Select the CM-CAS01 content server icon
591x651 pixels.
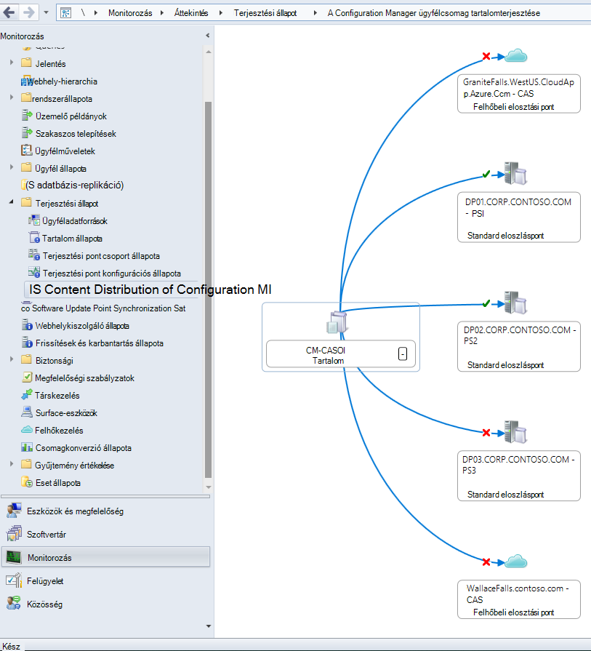(337, 322)
